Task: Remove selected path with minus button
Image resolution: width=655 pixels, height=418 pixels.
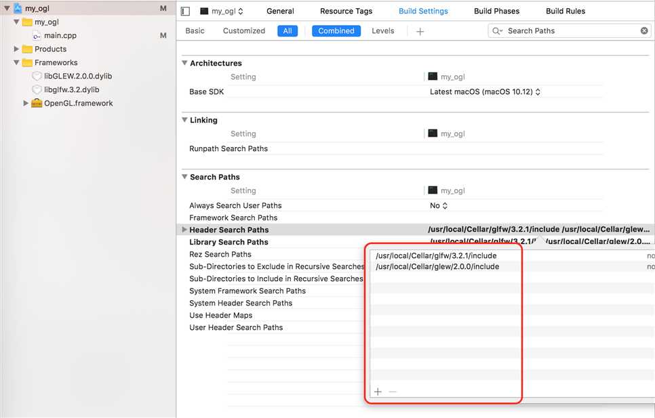Action: click(x=393, y=392)
